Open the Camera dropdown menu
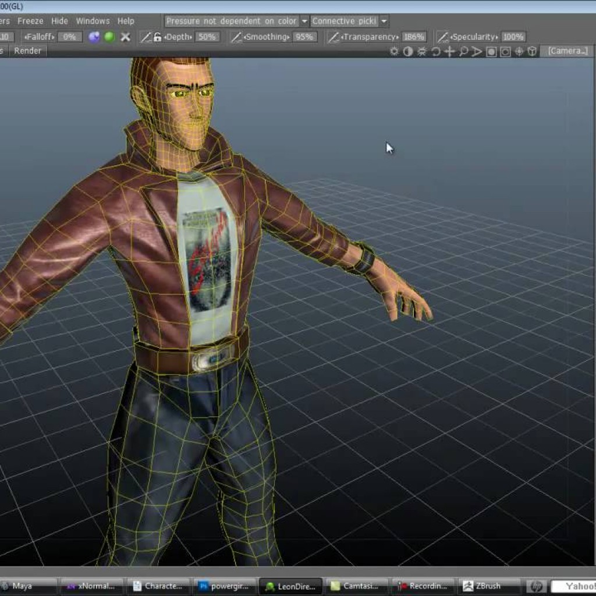Image resolution: width=596 pixels, height=596 pixels. [x=567, y=51]
